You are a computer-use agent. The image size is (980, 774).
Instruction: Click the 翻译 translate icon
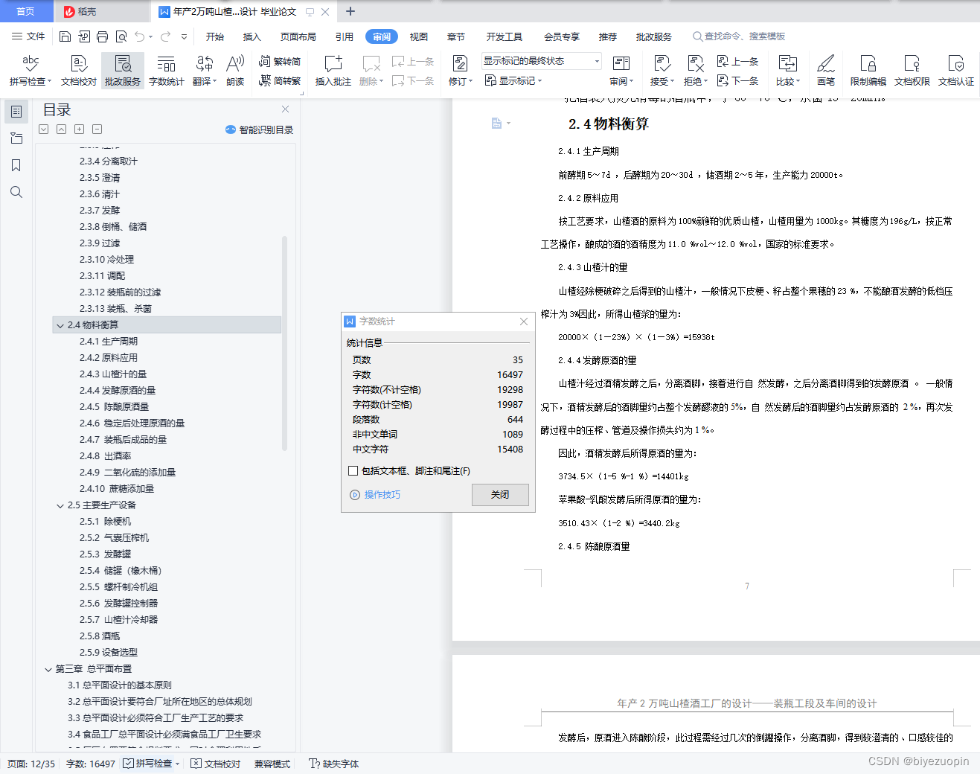pyautogui.click(x=204, y=71)
